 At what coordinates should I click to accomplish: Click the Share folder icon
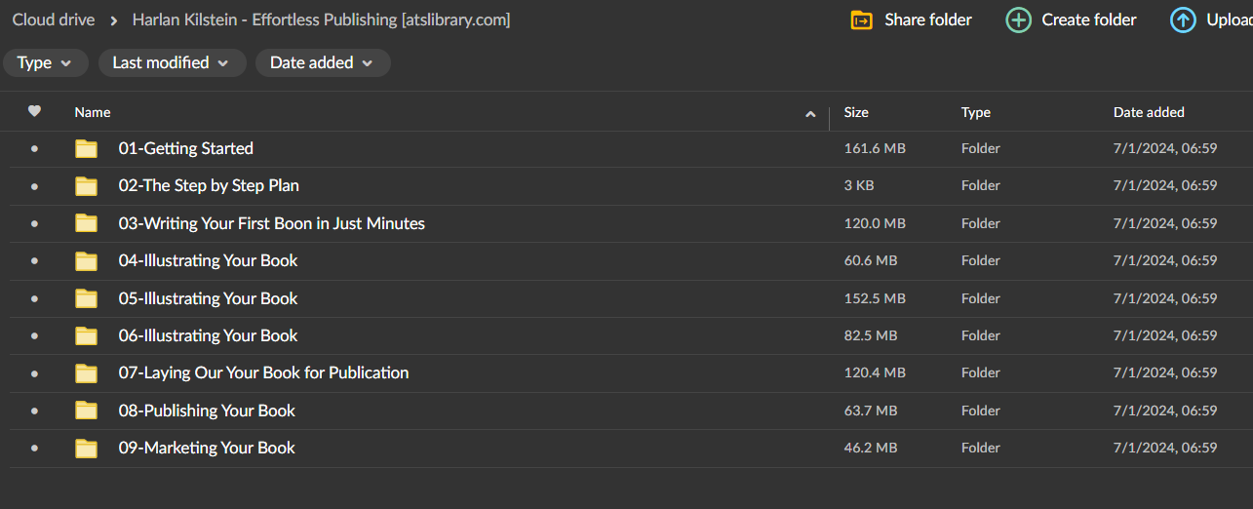click(861, 20)
